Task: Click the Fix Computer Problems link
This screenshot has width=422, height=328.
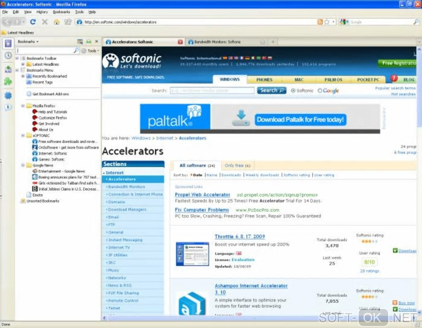Action: coord(202,210)
